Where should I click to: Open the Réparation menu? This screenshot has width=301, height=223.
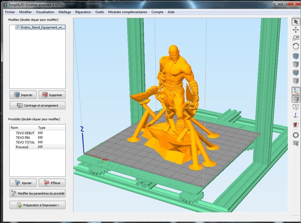coord(83,12)
